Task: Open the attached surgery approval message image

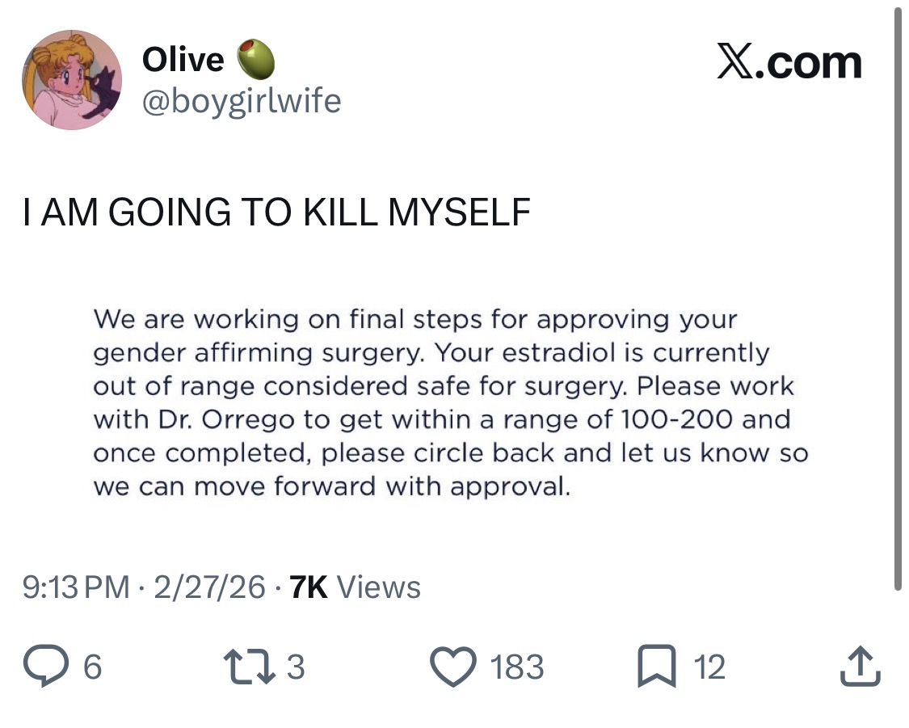Action: tap(450, 403)
